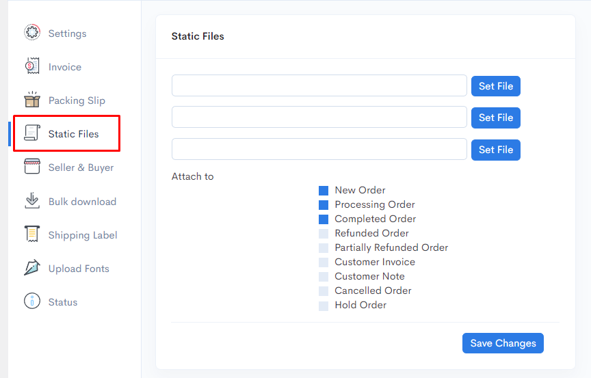Viewport: 591px width, 378px height.
Task: Open the Shipping Label icon
Action: (x=32, y=234)
